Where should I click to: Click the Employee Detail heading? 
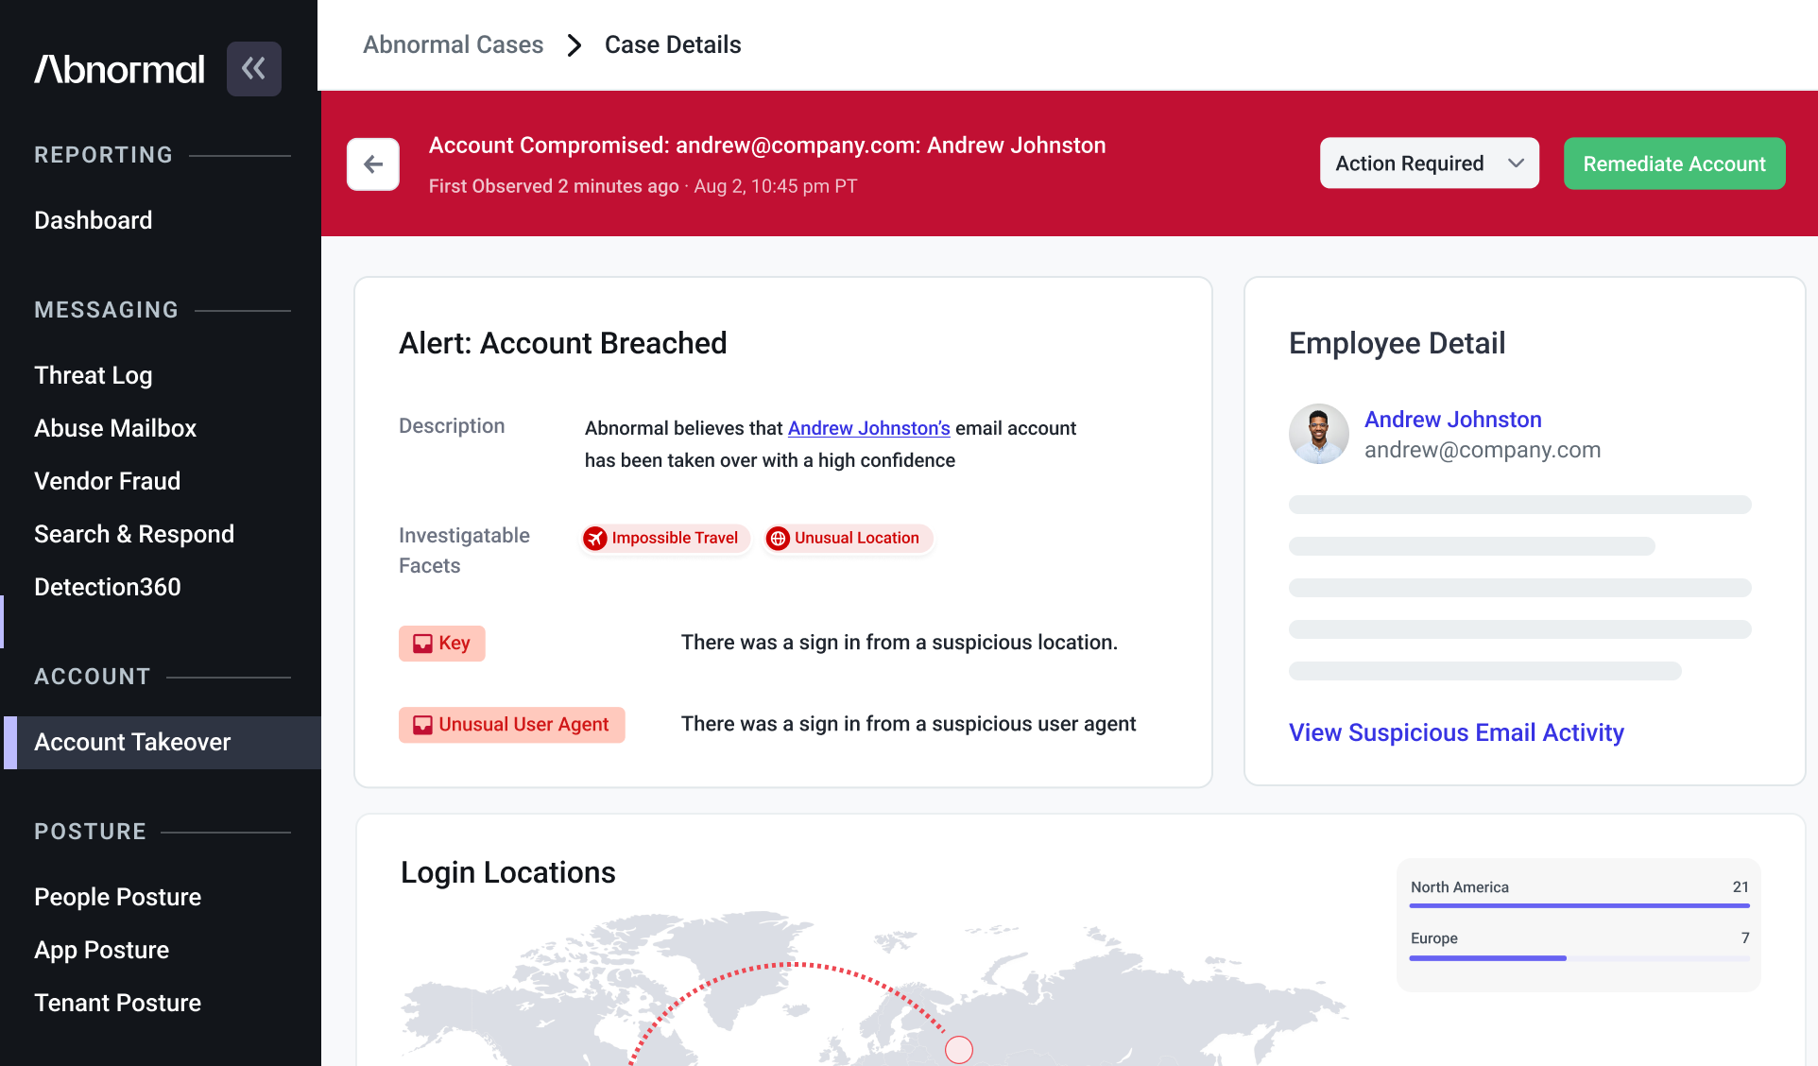(1398, 343)
